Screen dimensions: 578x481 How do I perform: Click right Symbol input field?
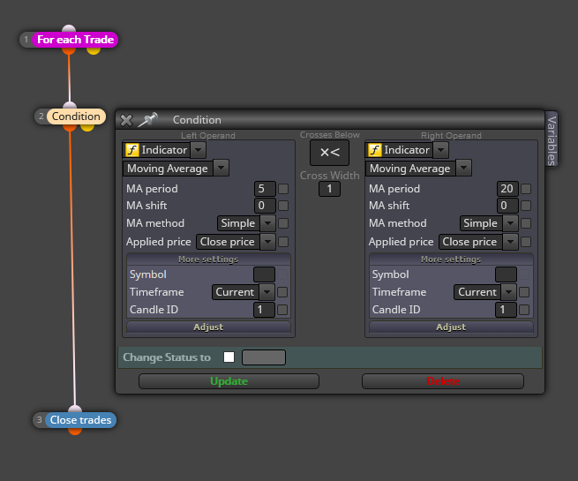506,274
